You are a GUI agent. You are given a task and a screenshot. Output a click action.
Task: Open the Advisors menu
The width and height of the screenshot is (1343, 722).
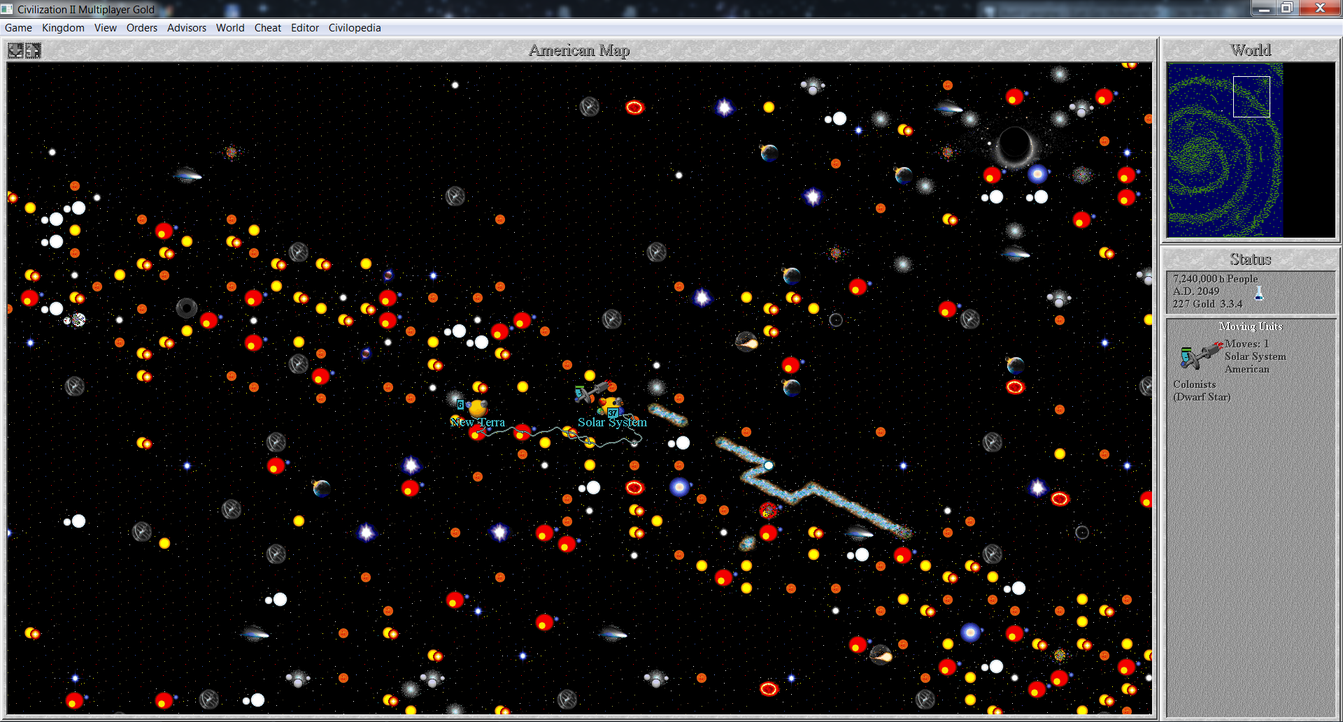point(187,28)
